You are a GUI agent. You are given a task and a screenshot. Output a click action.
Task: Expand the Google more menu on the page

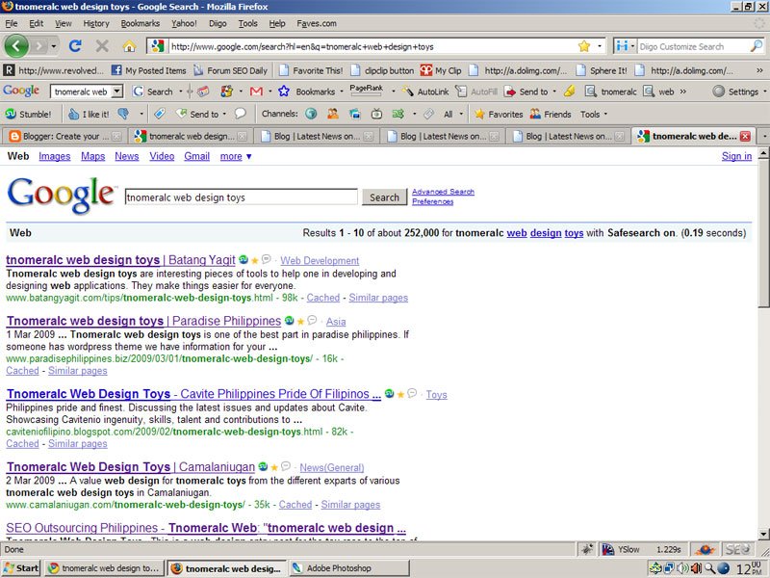(x=236, y=156)
